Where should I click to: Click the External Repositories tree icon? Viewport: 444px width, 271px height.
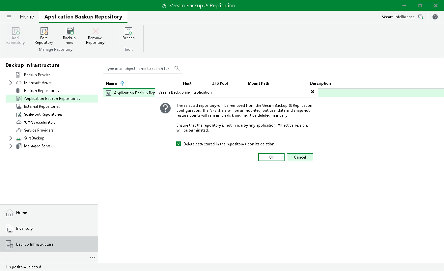[x=18, y=106]
